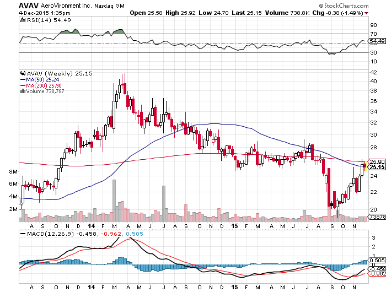The height and width of the screenshot is (292, 386).
Task: Click the RSI(14) legend line marker
Action: (22, 19)
